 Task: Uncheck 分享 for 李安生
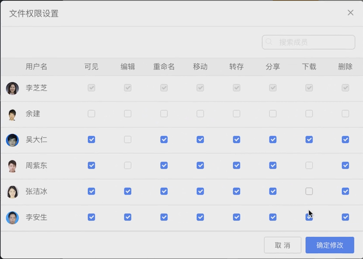(273, 217)
